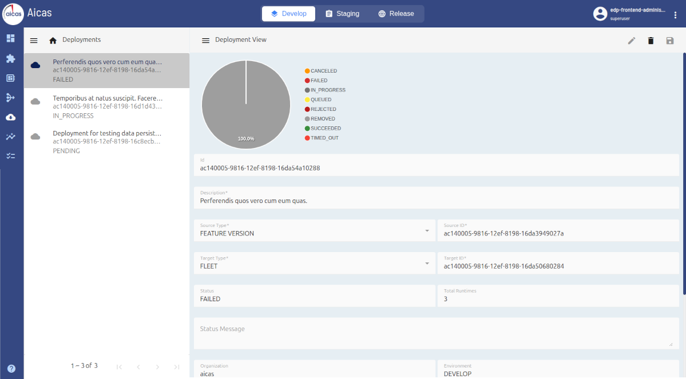This screenshot has width=686, height=379.
Task: Toggle the Deployments list hamburger menu
Action: click(x=34, y=41)
